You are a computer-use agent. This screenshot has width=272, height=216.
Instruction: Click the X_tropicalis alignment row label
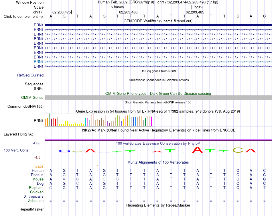click(34, 197)
